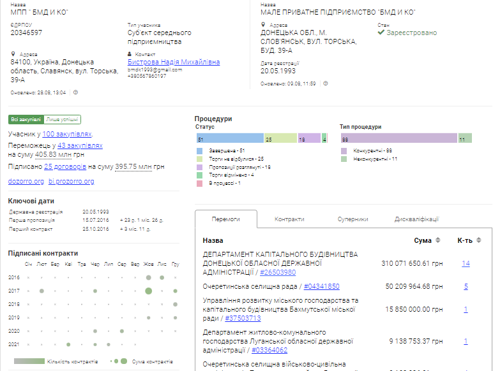Image resolution: width=493 pixels, height=371 pixels.
Task: Click the history clock icon next to Оновлено 09.08
Action: tap(326, 84)
